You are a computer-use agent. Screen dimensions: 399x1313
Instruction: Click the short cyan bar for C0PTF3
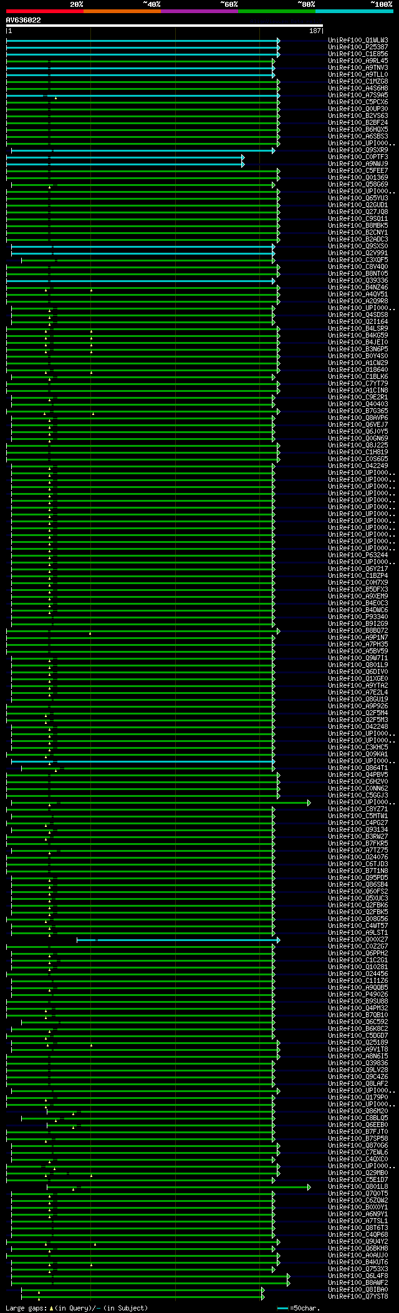[x=125, y=157]
